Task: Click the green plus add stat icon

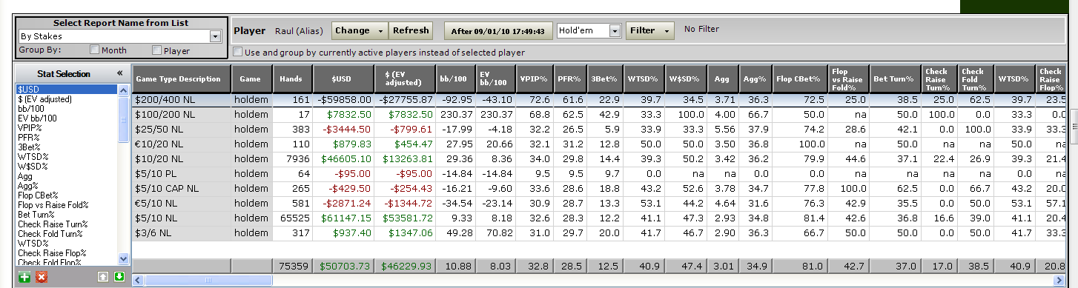Action: point(24,276)
